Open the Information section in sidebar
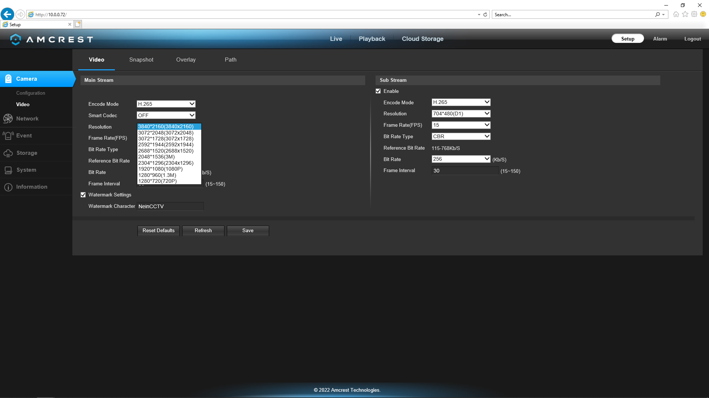 [36, 187]
